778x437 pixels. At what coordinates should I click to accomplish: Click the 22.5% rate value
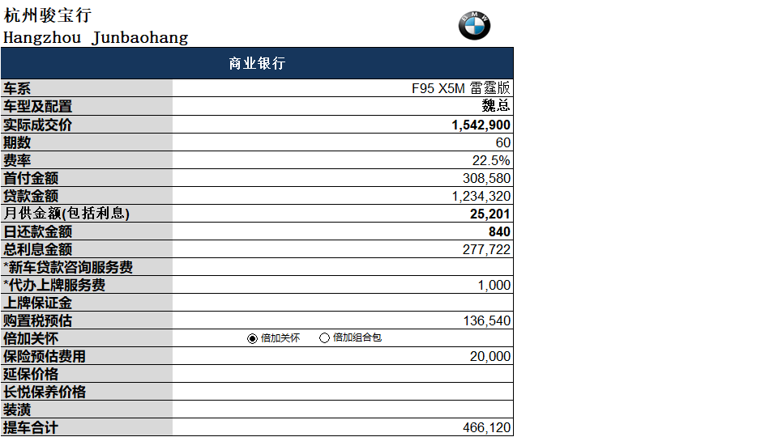tap(491, 160)
